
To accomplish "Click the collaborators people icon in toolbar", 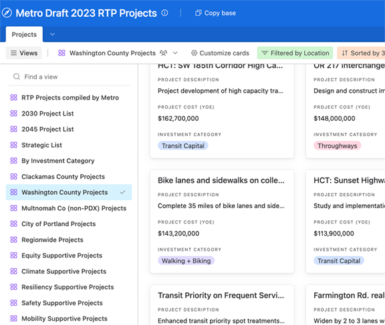I will [x=164, y=53].
